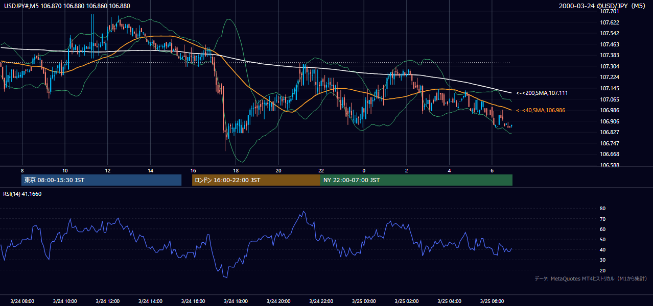Click the MetaQuotes MT4 data credit text
This screenshot has width=653, height=306.
coord(591,278)
